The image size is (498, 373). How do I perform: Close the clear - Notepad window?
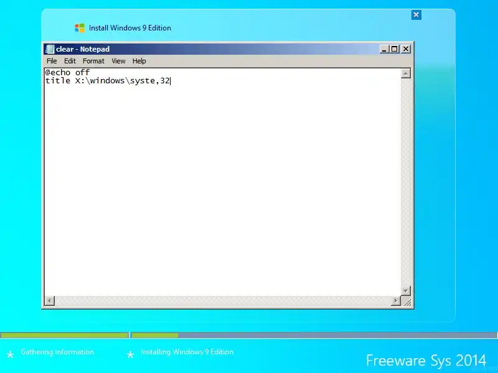pos(406,49)
